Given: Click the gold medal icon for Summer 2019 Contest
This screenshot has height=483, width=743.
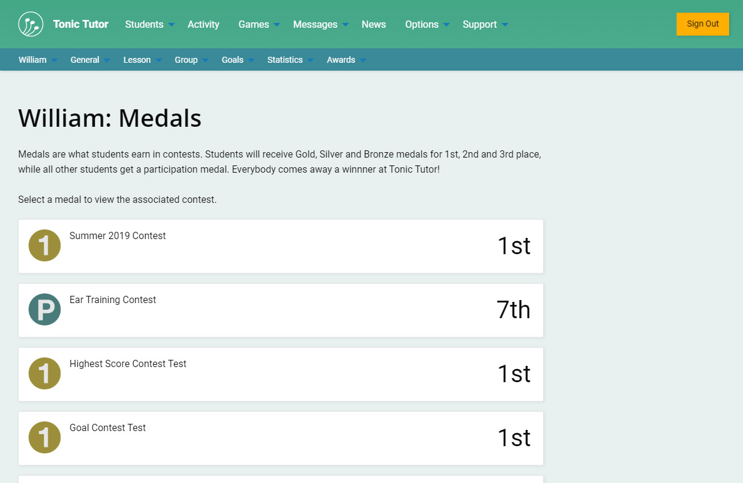Looking at the screenshot, I should pos(45,246).
